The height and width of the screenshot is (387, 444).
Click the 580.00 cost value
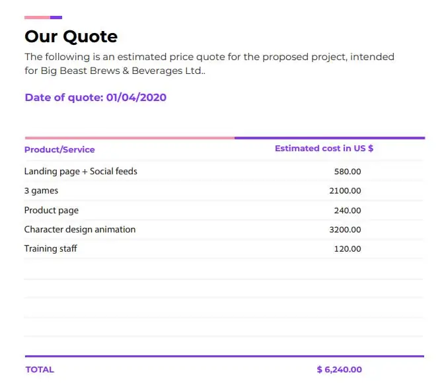tap(348, 172)
